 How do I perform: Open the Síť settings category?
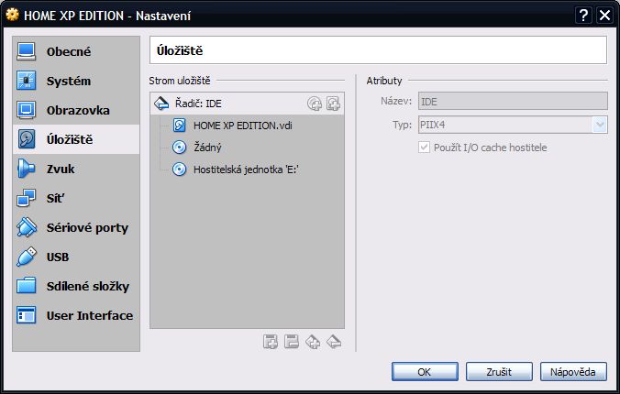click(x=76, y=198)
